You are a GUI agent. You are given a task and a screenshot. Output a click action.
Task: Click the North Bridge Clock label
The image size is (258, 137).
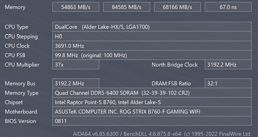tap(174, 65)
